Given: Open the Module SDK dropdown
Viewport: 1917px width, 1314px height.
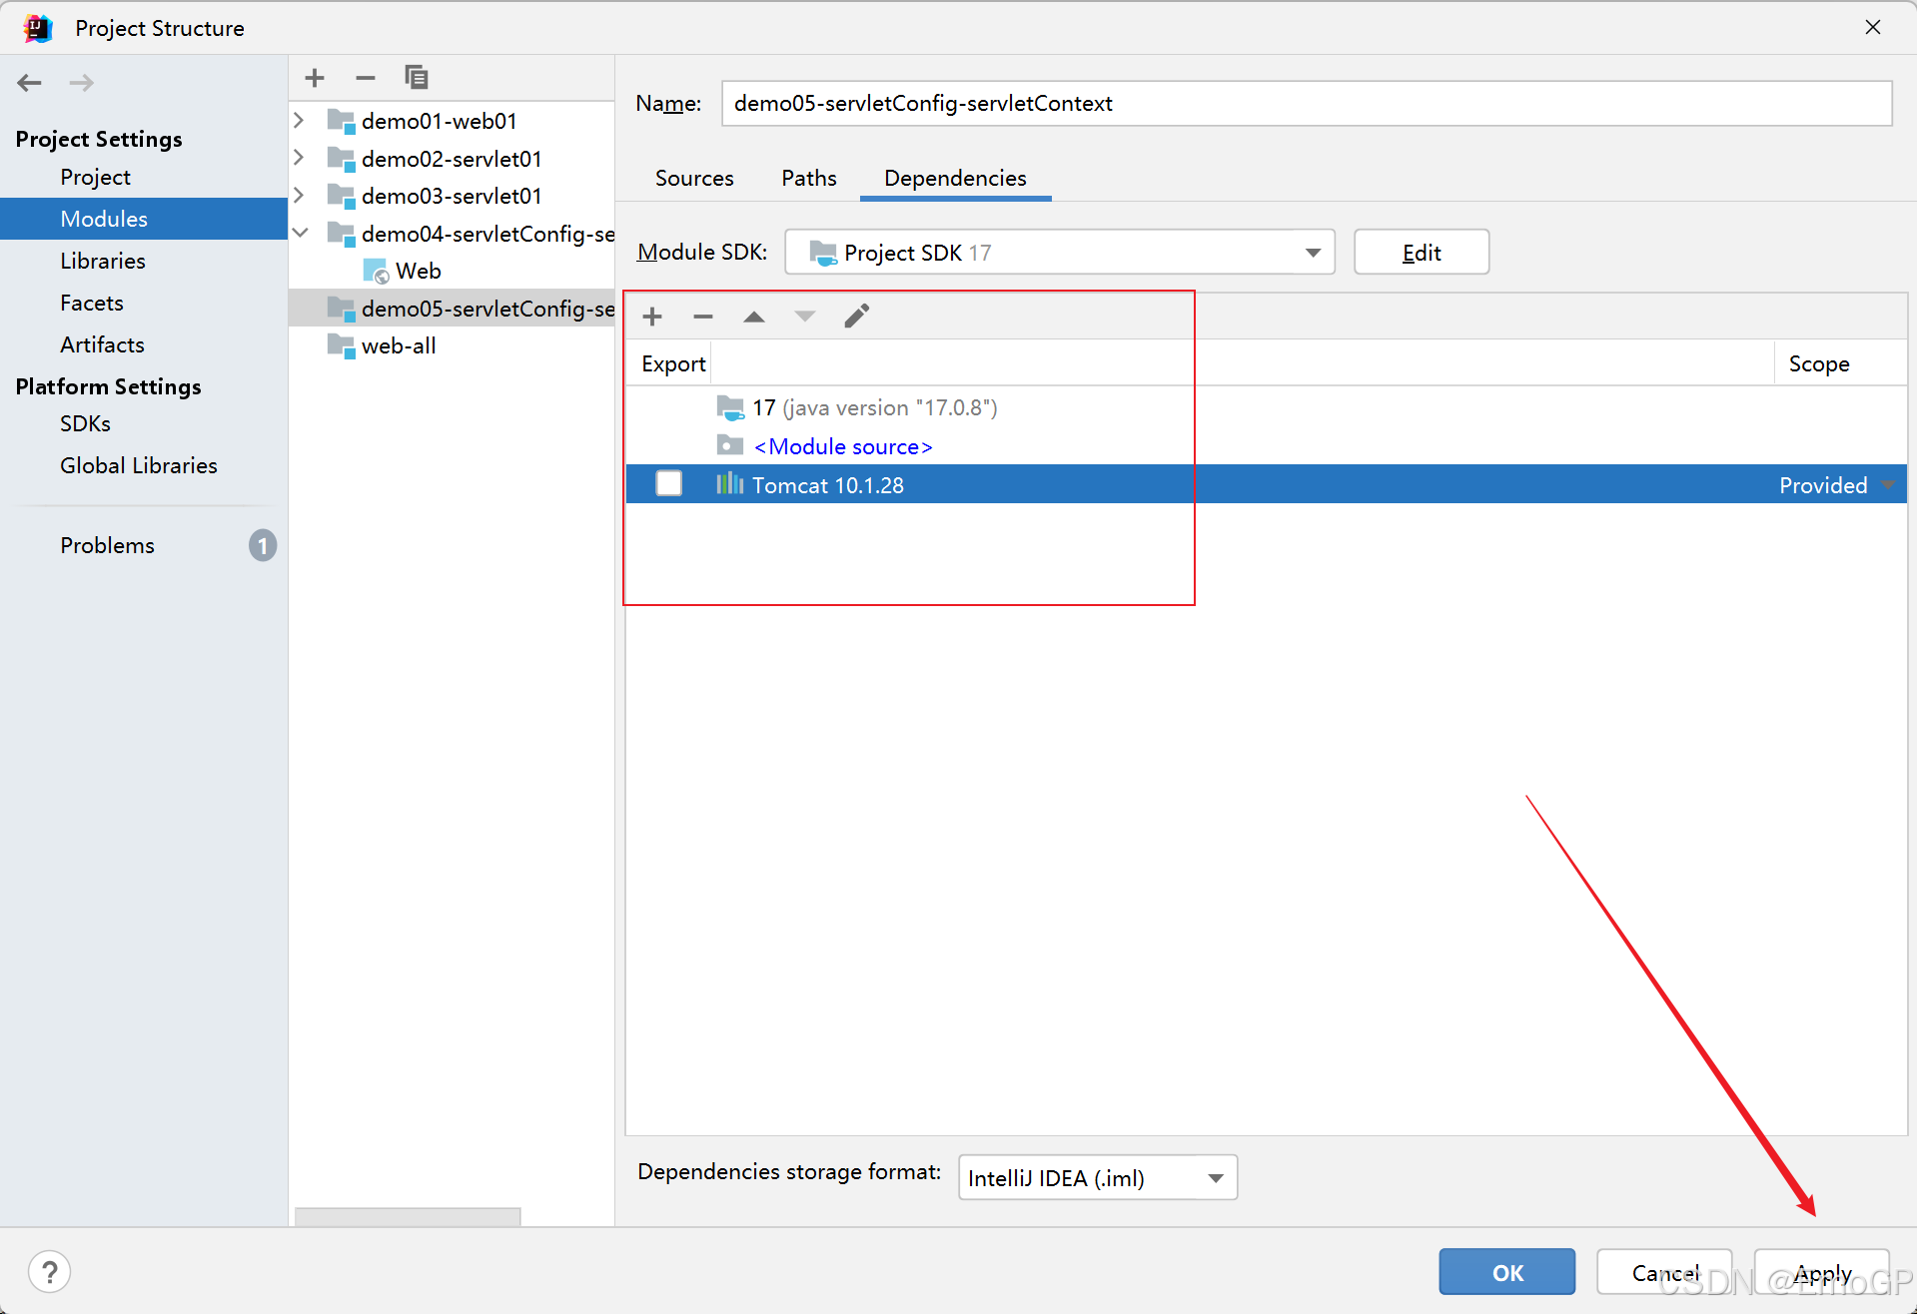Looking at the screenshot, I should pyautogui.click(x=1060, y=253).
